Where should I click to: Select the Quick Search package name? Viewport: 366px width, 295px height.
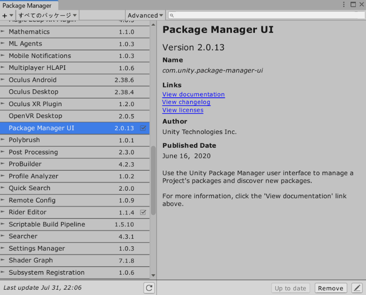[29, 188]
